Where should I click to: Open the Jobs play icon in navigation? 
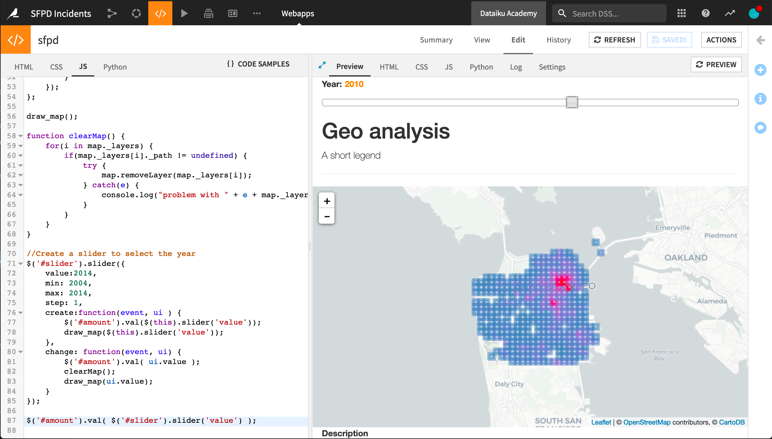(x=184, y=13)
